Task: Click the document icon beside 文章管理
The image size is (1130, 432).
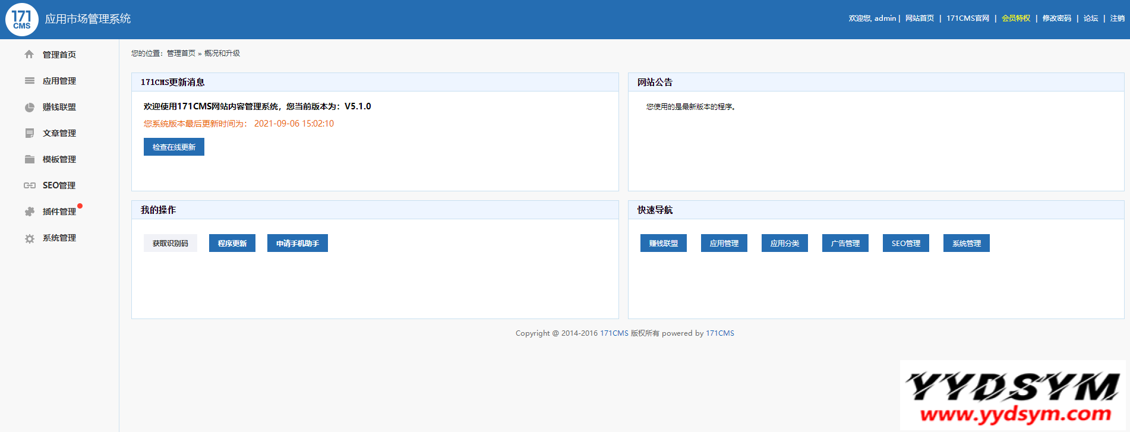Action: pos(29,133)
